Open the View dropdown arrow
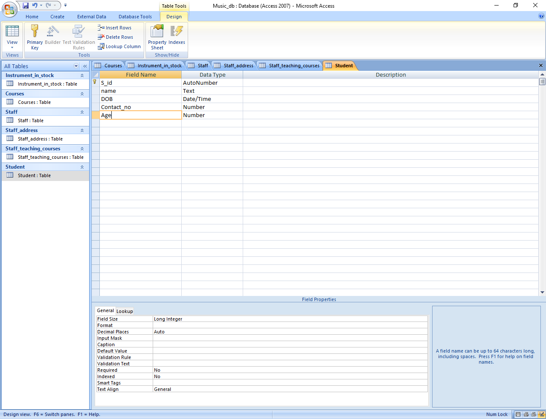 [12, 47]
